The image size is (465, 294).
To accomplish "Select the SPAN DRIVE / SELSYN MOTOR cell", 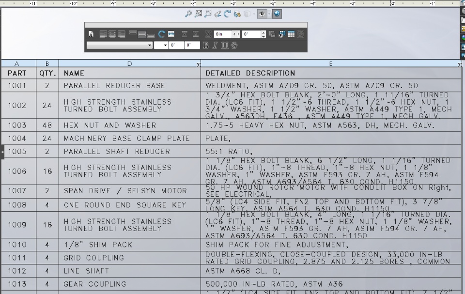I will pos(130,191).
